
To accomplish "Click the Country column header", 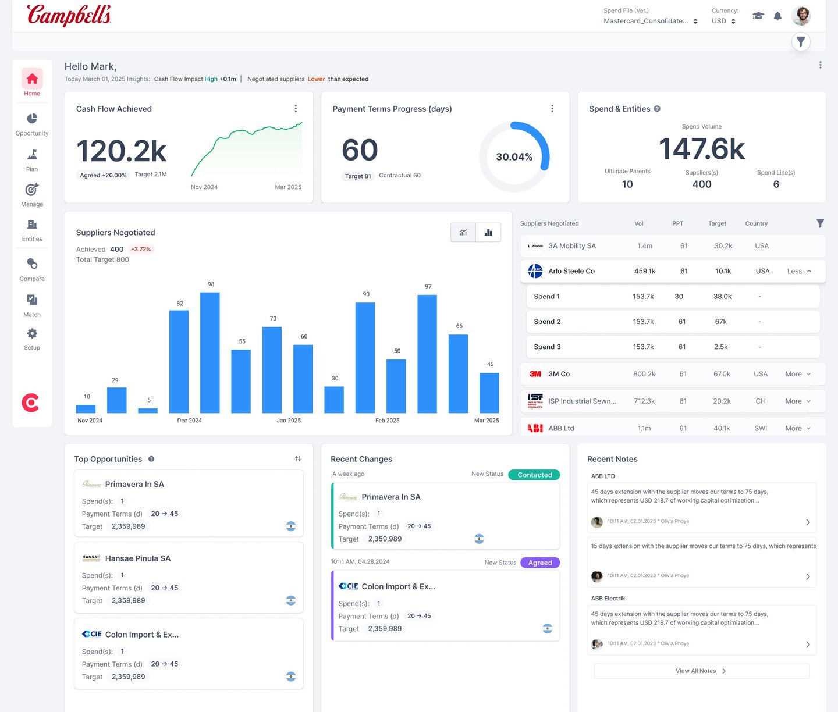I will [757, 223].
